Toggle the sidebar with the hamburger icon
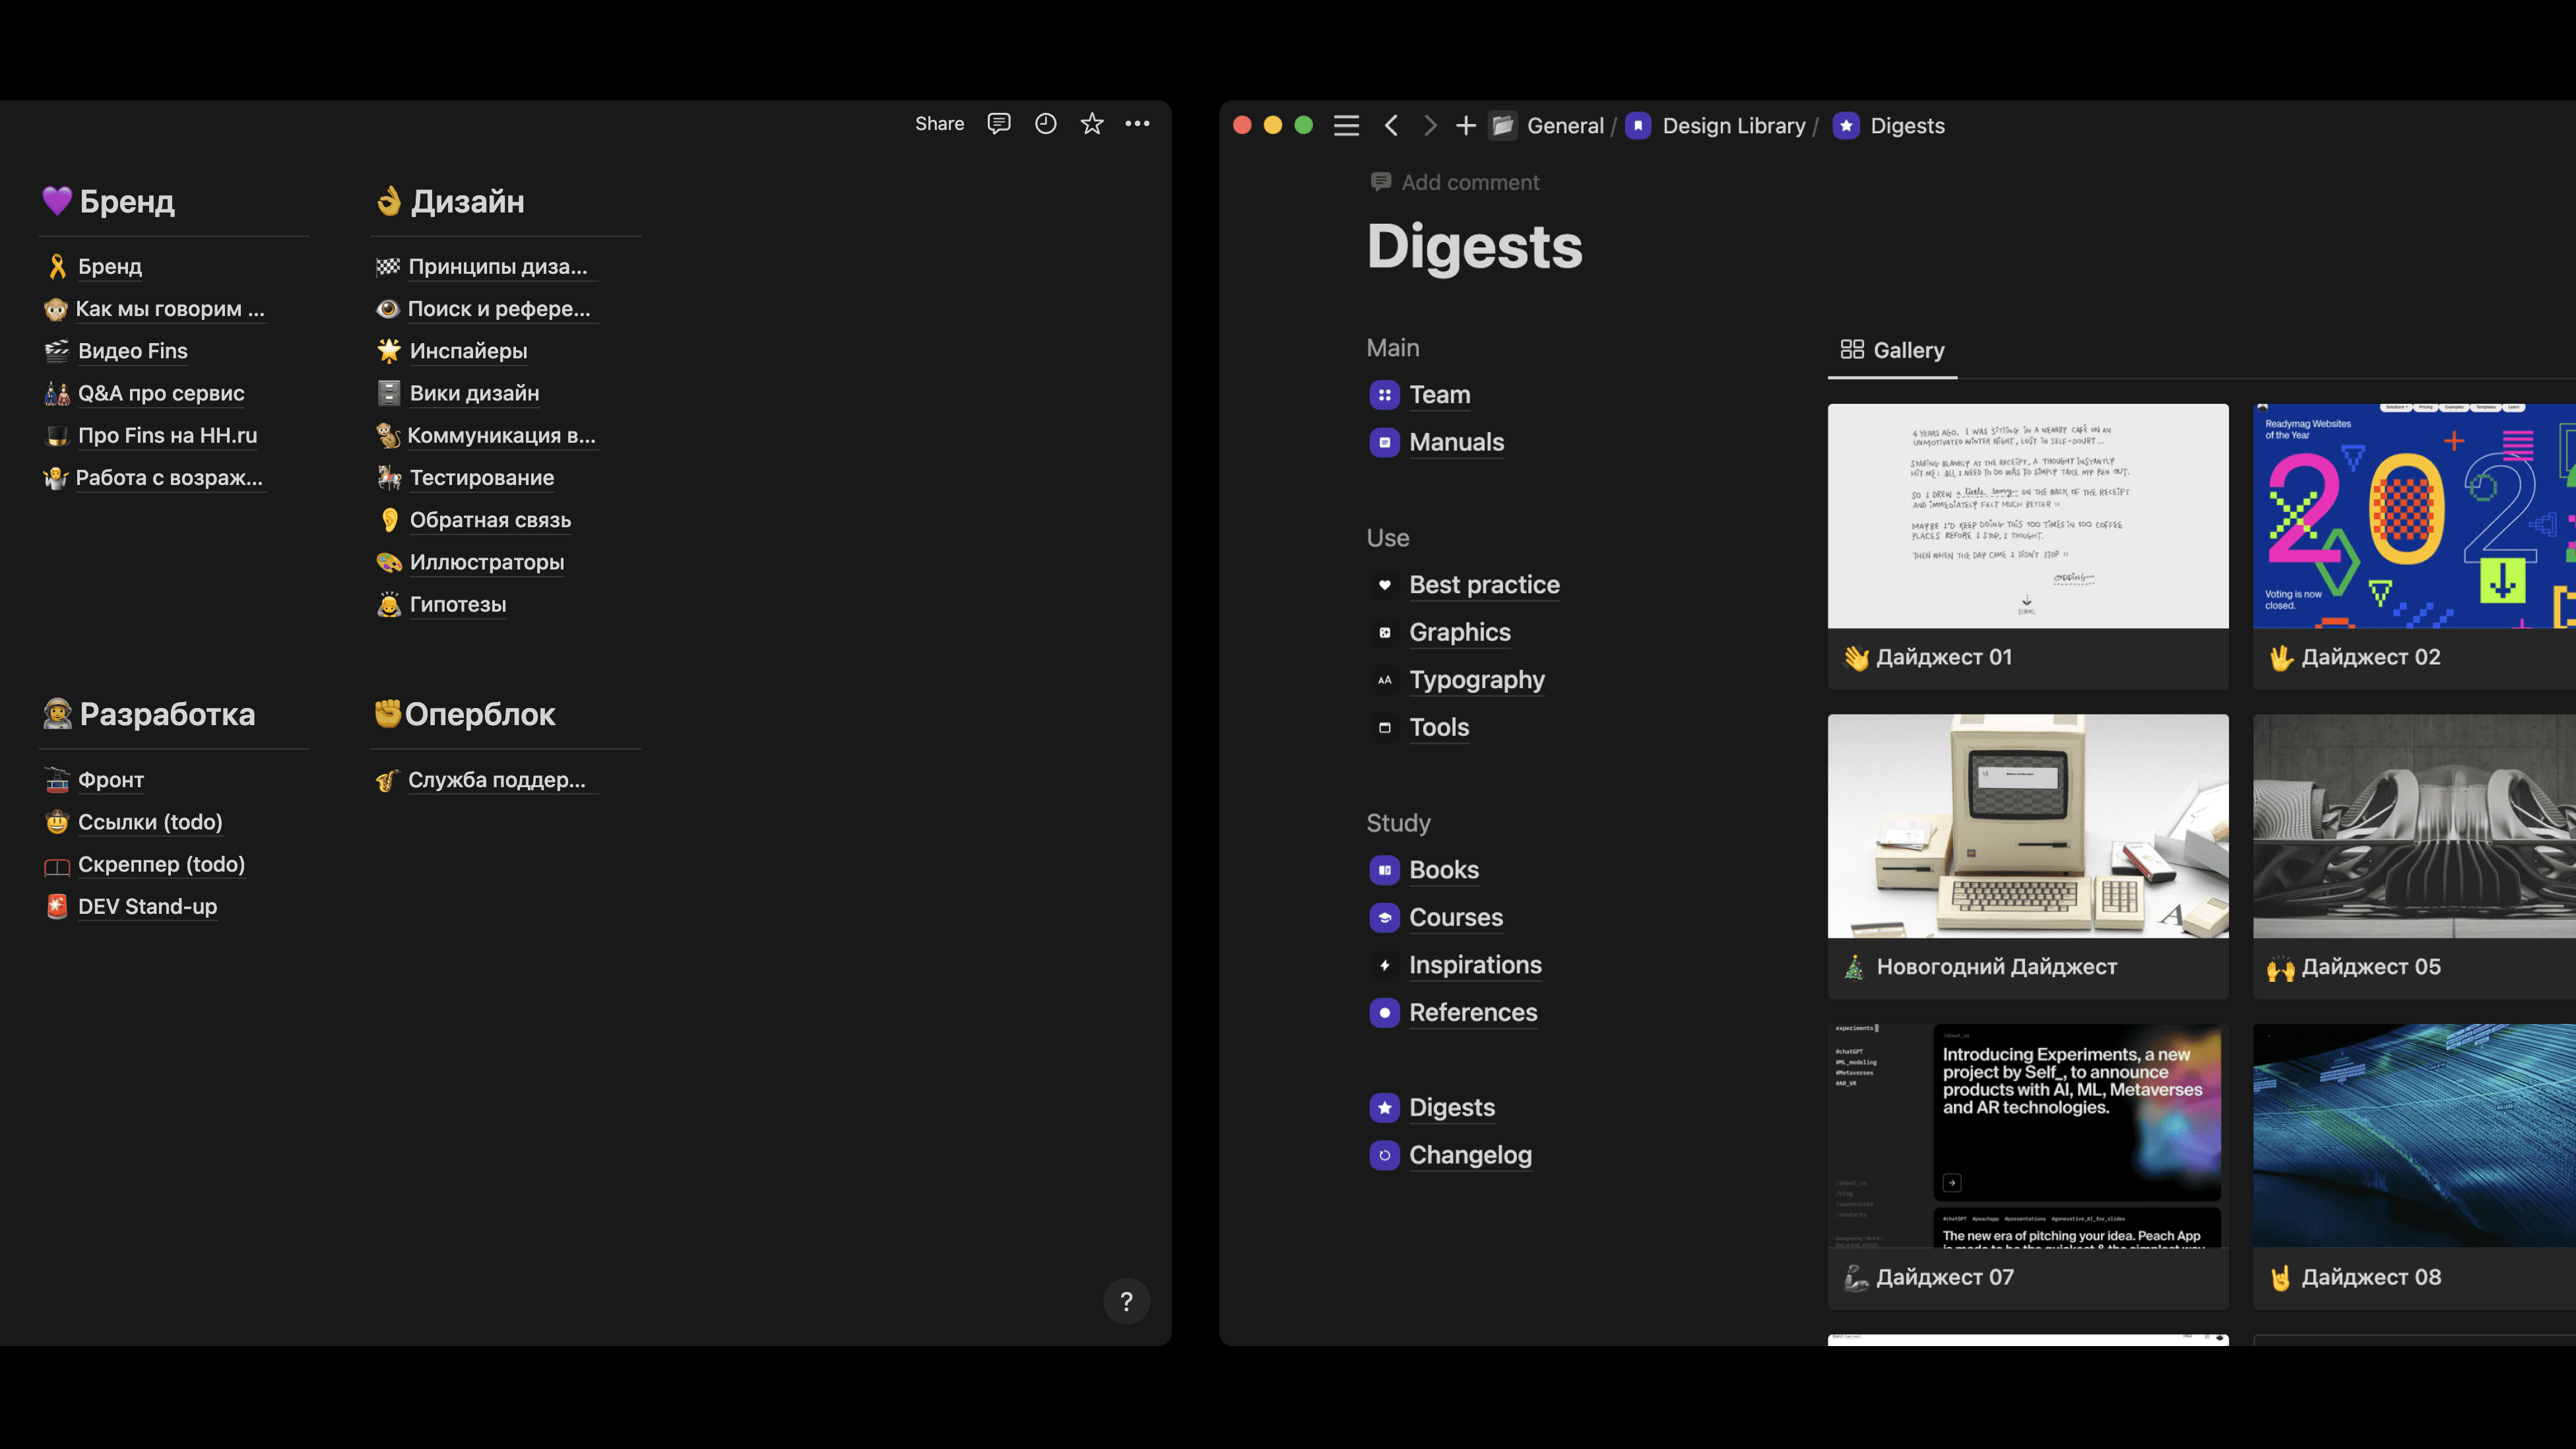2576x1449 pixels. (1346, 125)
